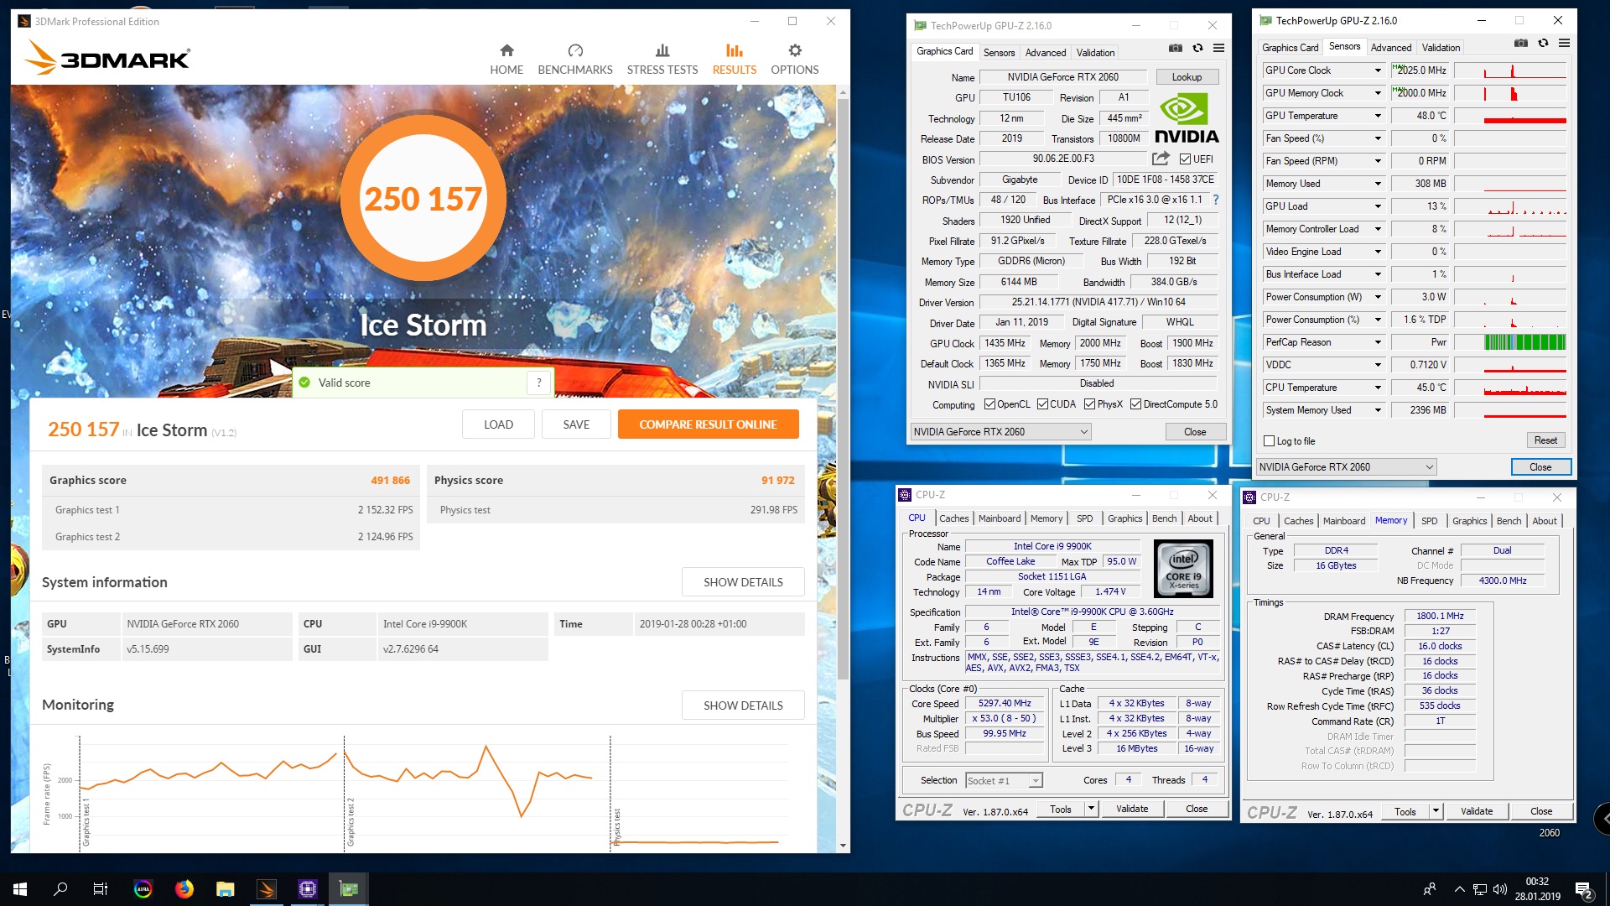Click COMPARE RESULT ONLINE button
Screen dimensions: 1610x906
point(708,424)
